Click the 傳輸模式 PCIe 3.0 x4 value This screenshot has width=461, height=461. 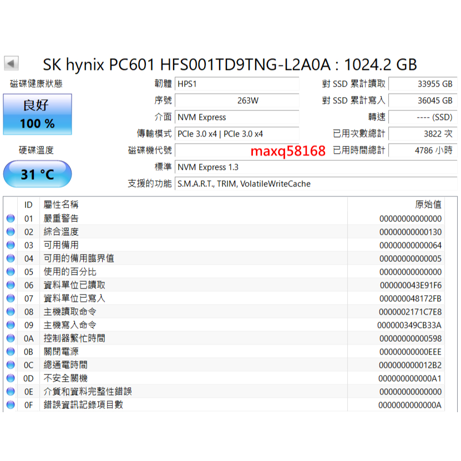tap(237, 134)
